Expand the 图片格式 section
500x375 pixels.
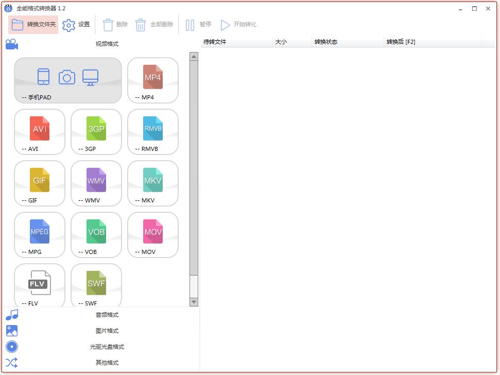pyautogui.click(x=107, y=331)
